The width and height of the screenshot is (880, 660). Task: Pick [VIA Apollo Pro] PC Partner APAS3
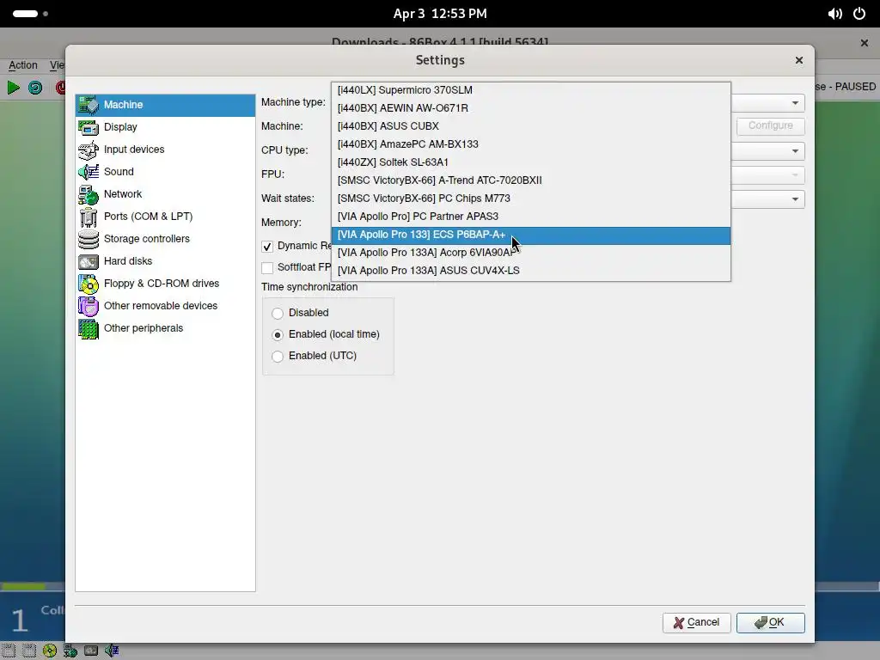531,216
